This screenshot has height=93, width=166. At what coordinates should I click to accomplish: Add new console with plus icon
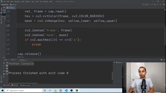coord(4,77)
